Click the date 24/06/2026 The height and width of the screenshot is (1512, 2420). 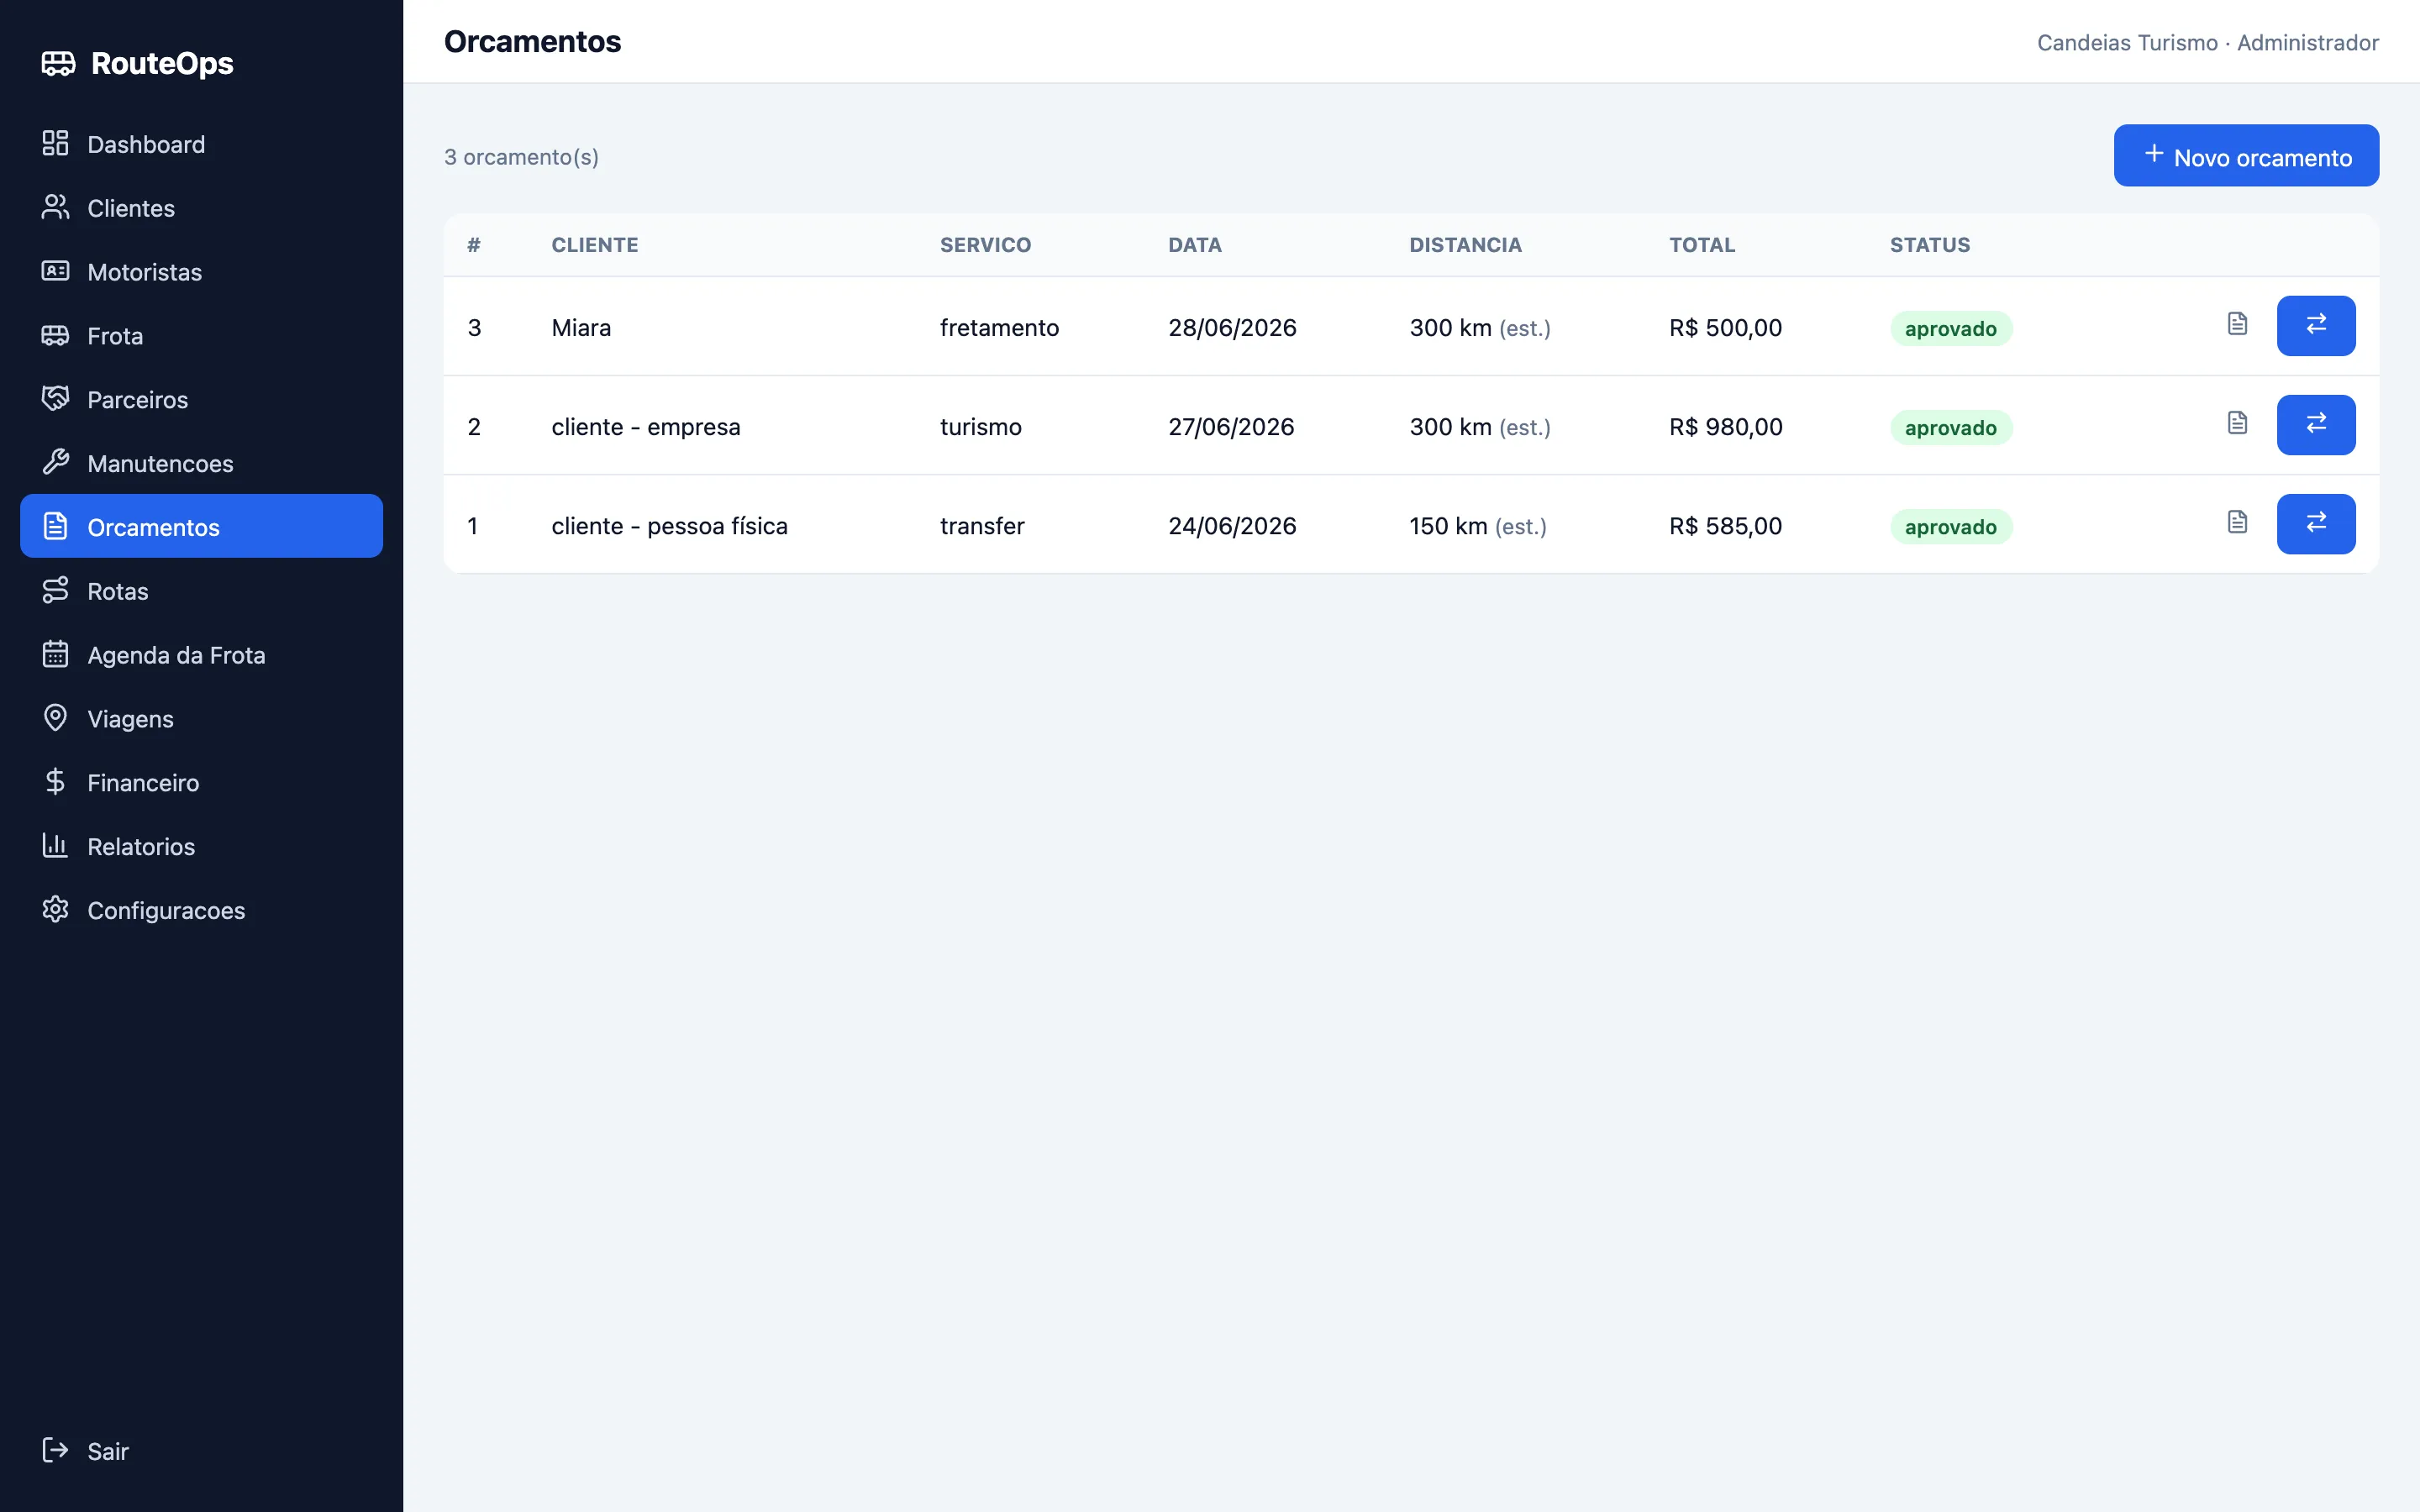point(1232,525)
